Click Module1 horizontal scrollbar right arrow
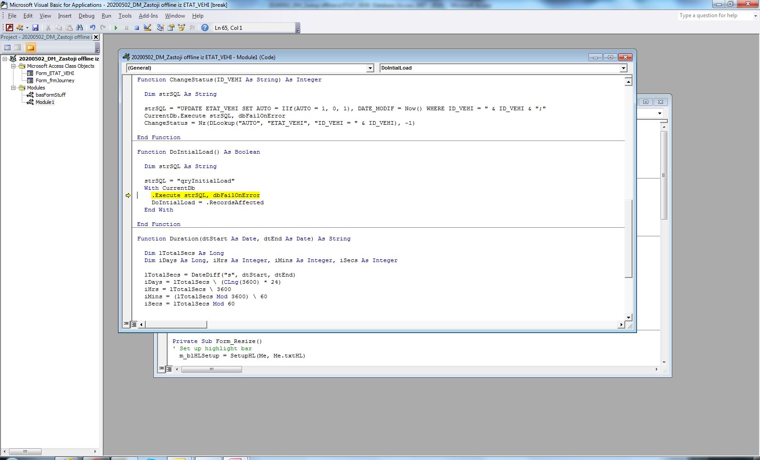The width and height of the screenshot is (760, 460). pos(621,324)
